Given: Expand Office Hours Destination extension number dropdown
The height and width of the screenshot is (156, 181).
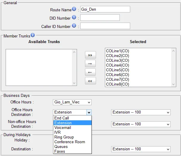Looking at the screenshot, I should tap(141, 112).
